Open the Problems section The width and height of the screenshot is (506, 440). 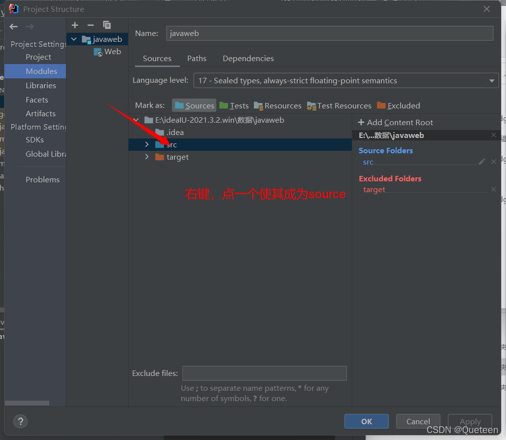[42, 179]
